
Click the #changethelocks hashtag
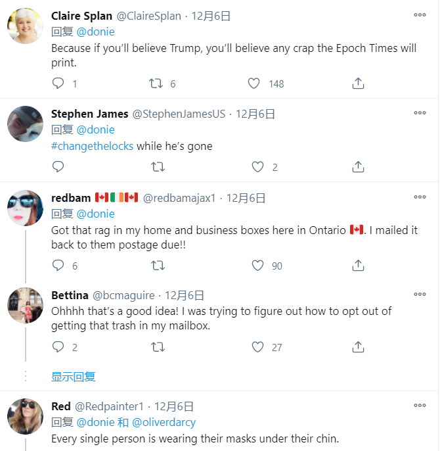pyautogui.click(x=92, y=146)
